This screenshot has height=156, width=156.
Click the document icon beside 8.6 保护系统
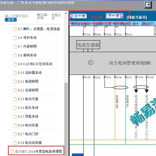(x=15, y=38)
